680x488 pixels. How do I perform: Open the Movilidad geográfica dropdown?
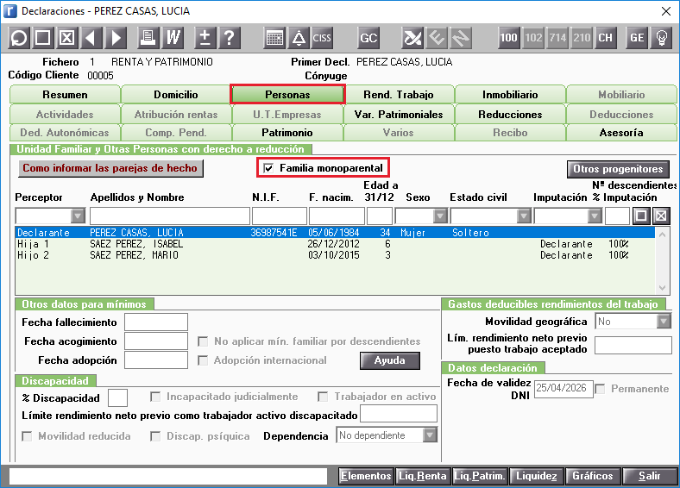point(664,321)
